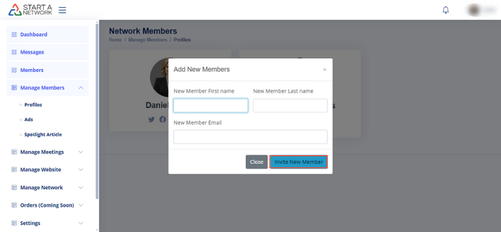Open the Spotlight Article submenu item
The width and height of the screenshot is (501, 232).
point(43,134)
